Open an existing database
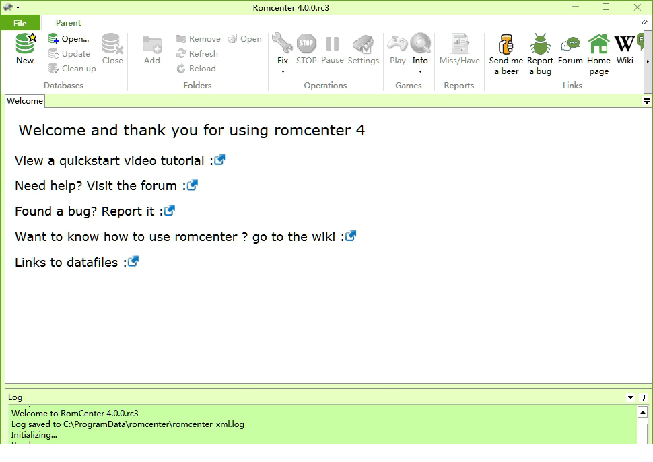 [x=69, y=39]
